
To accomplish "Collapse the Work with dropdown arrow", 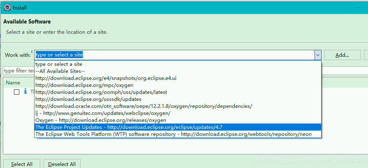I will [x=318, y=55].
